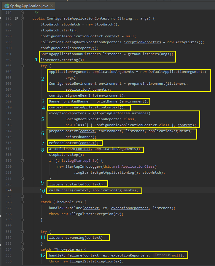Collapse the catch block at line 326
The image size is (215, 266).
22,202
